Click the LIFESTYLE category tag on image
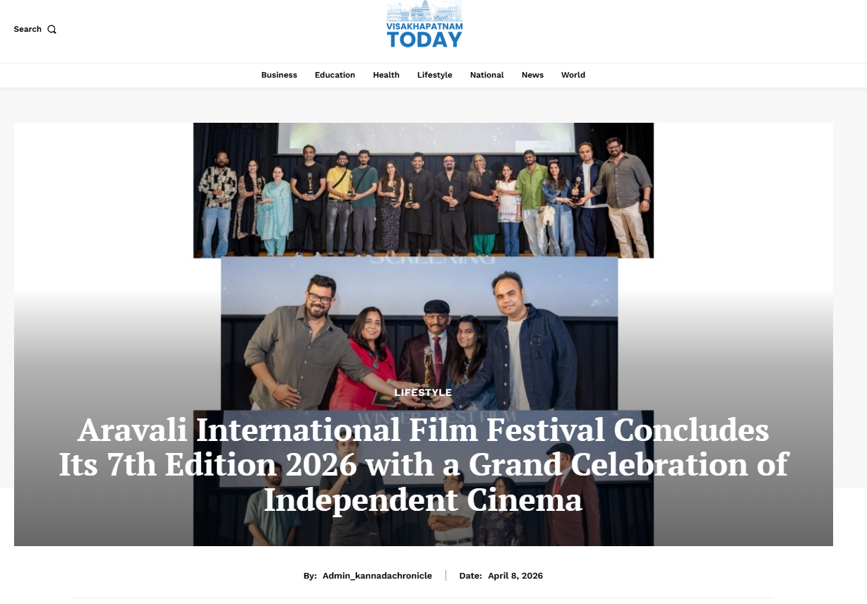This screenshot has width=867, height=604. (423, 392)
